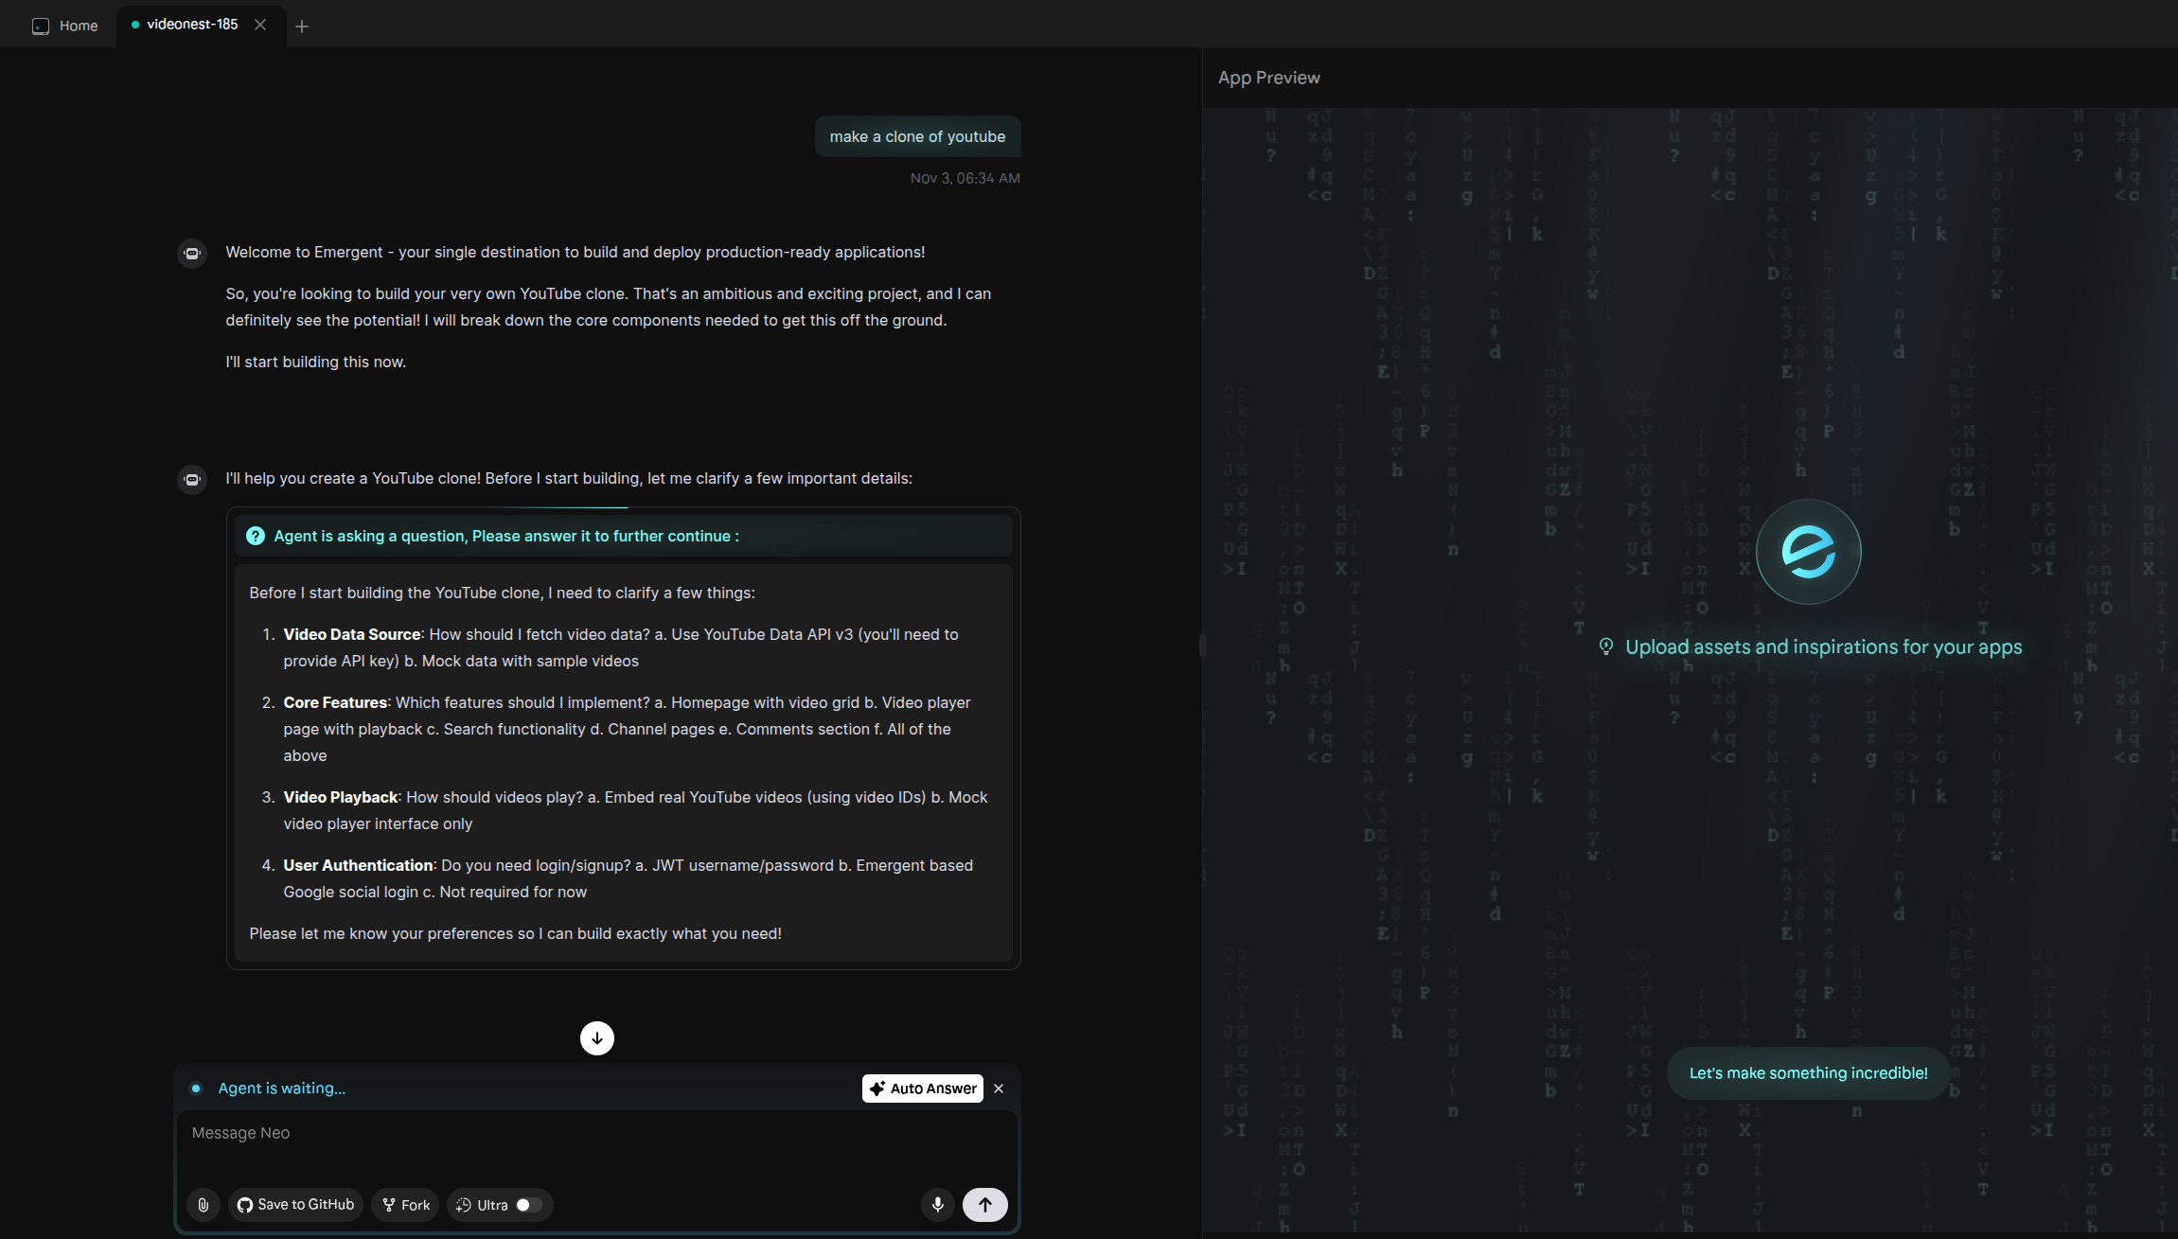Click the scroll-to-bottom down arrow button
This screenshot has width=2178, height=1239.
pyautogui.click(x=596, y=1038)
